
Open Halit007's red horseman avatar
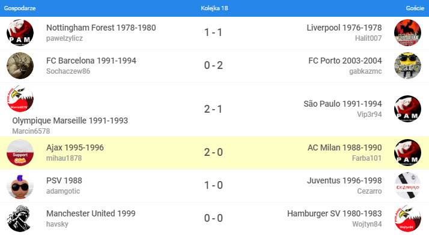407,33
